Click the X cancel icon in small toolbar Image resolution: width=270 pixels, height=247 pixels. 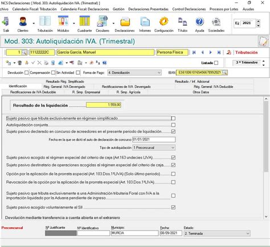click(39, 62)
